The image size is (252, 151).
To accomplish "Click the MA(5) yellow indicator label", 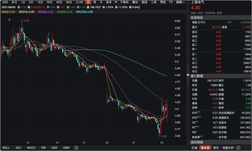I will [x=8, y=12].
